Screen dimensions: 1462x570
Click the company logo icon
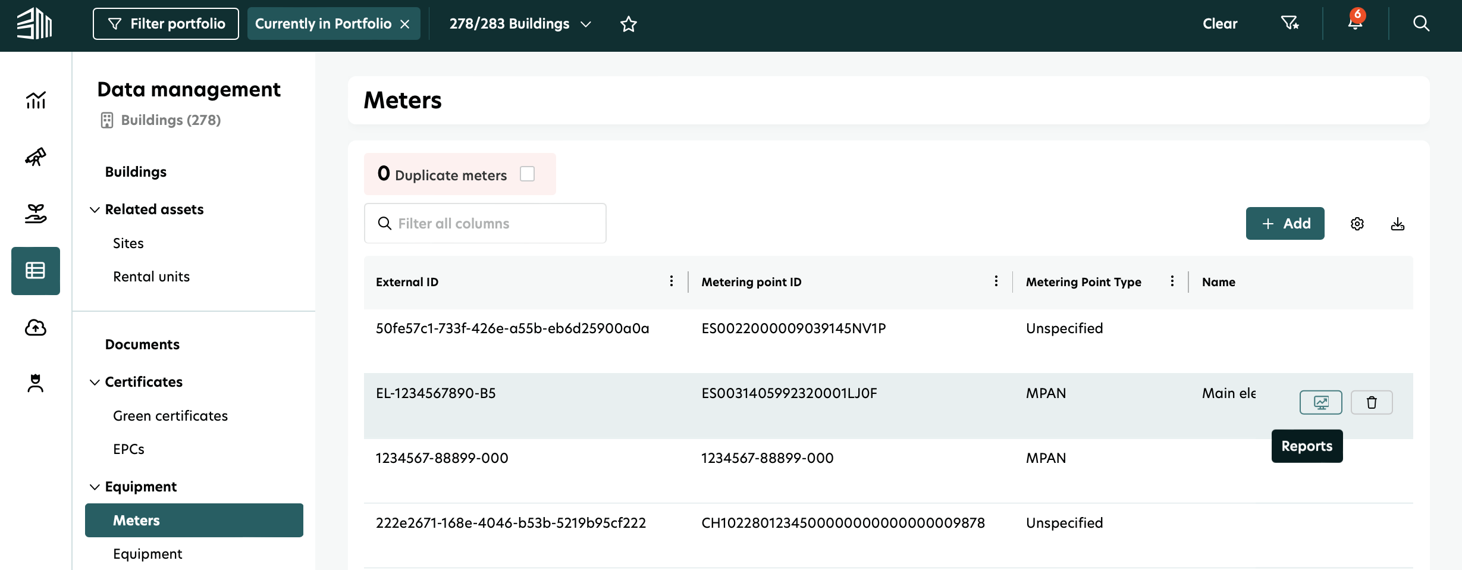coord(34,24)
